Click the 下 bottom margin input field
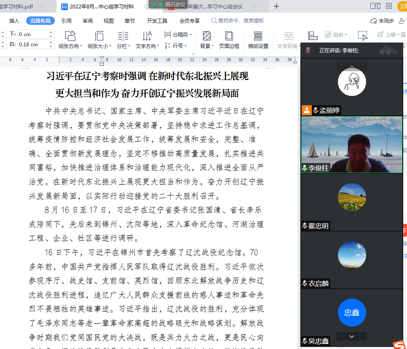This screenshot has height=349, width=407. point(35,34)
